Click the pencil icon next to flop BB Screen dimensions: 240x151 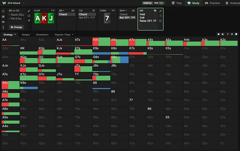click(x=63, y=11)
